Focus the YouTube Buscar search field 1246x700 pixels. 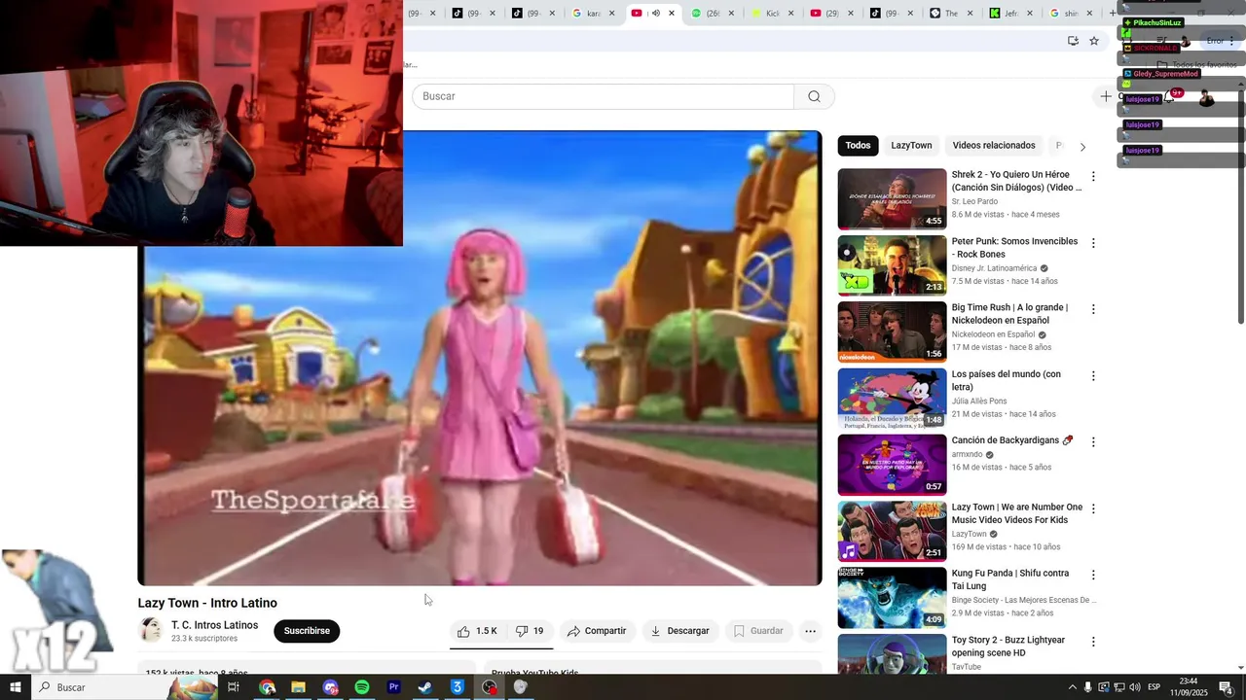pyautogui.click(x=603, y=96)
